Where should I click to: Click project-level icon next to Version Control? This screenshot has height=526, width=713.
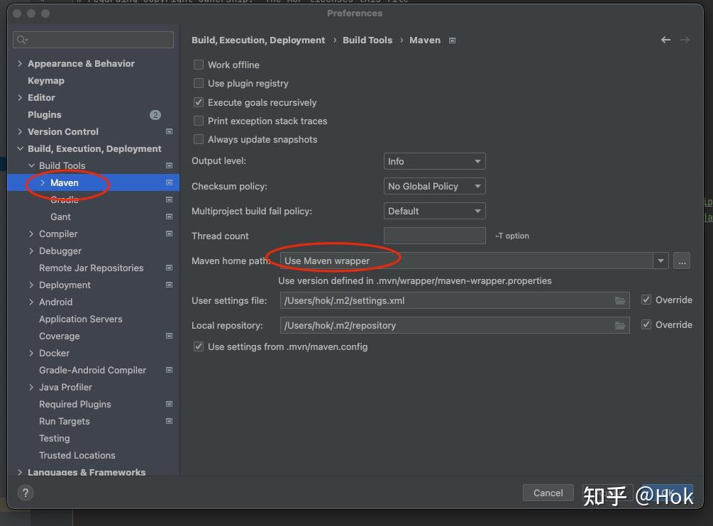pyautogui.click(x=169, y=131)
